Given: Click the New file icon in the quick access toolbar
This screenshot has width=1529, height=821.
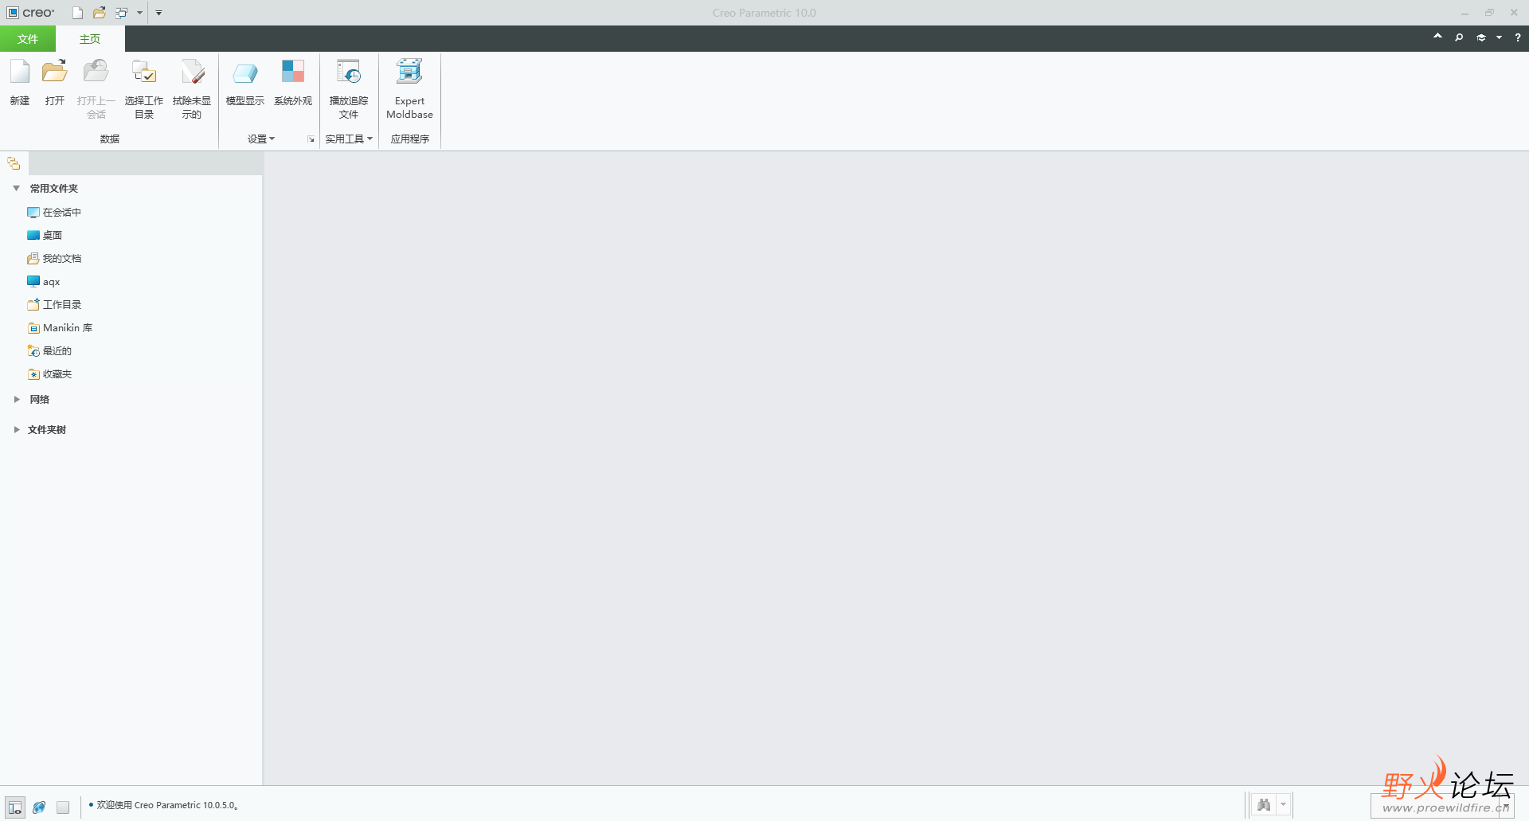Looking at the screenshot, I should click(77, 13).
